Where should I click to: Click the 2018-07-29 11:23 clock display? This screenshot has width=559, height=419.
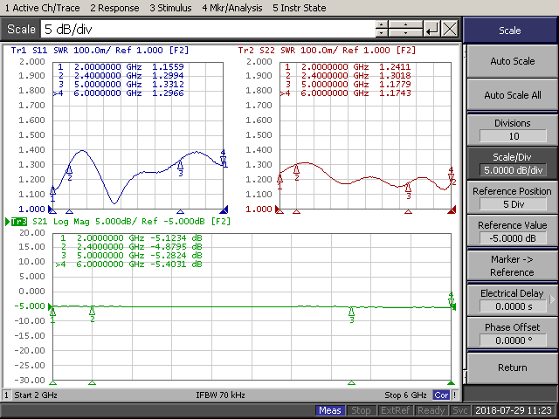pos(514,411)
